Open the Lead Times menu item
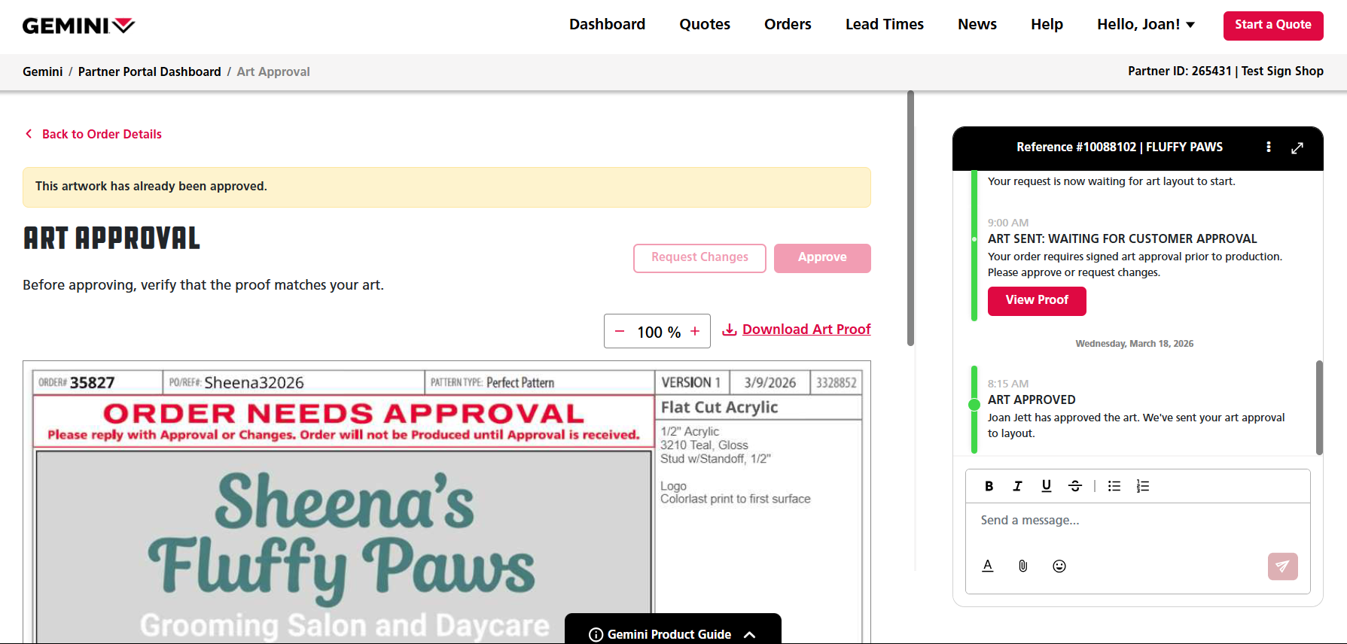This screenshot has height=644, width=1347. tap(884, 25)
